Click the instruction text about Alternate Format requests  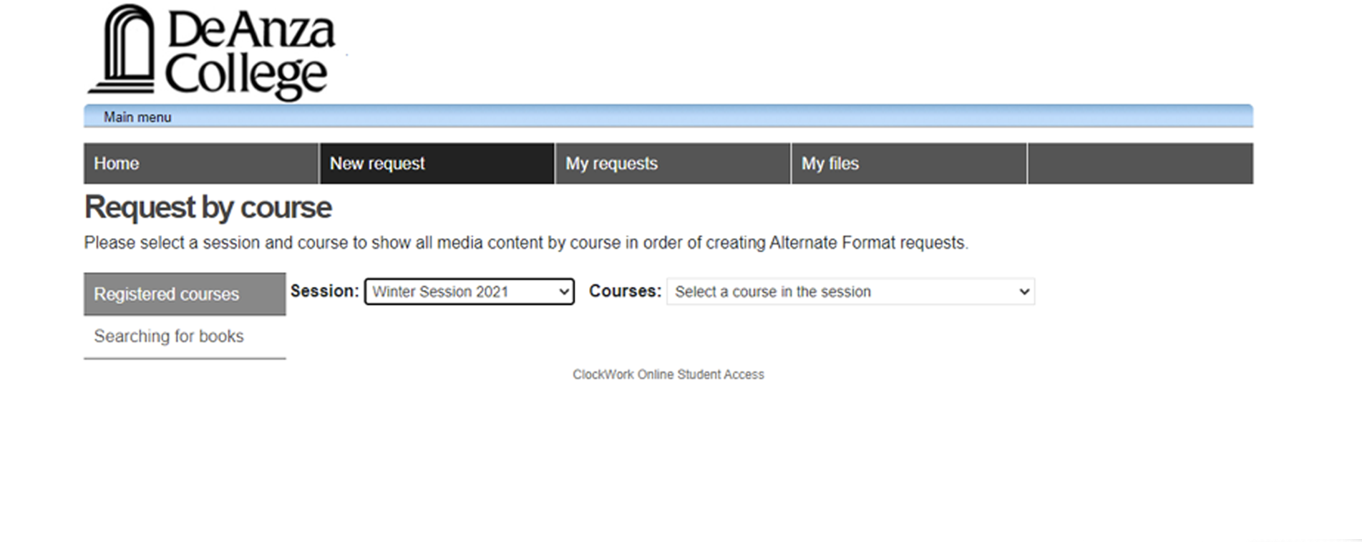point(526,243)
